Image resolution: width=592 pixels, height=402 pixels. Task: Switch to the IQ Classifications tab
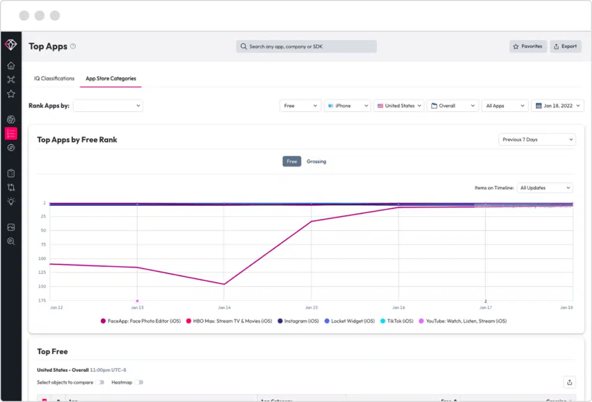pos(54,78)
